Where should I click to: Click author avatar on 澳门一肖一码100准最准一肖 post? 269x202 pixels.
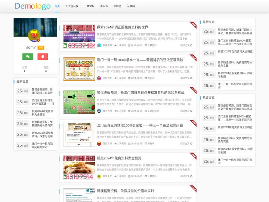(99, 78)
